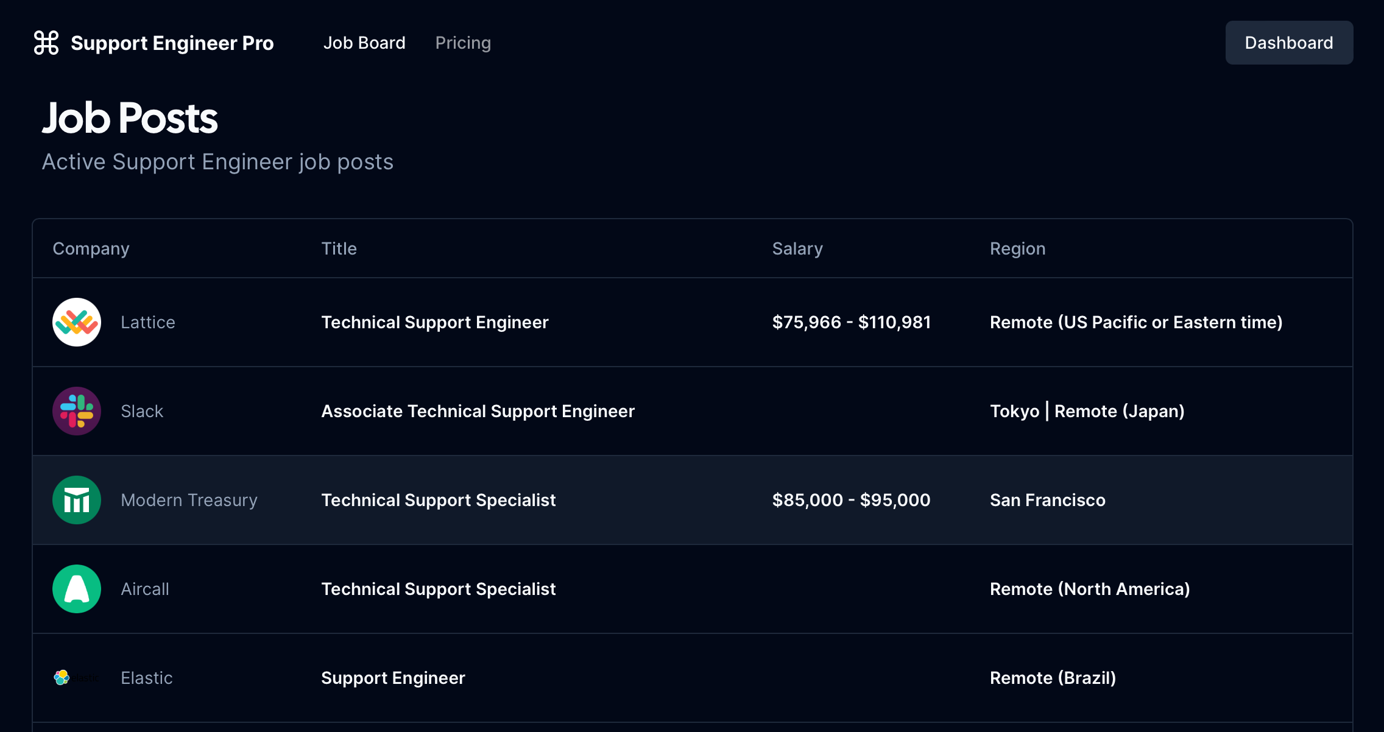Click the Title column header
Viewport: 1384px width, 732px height.
(339, 248)
